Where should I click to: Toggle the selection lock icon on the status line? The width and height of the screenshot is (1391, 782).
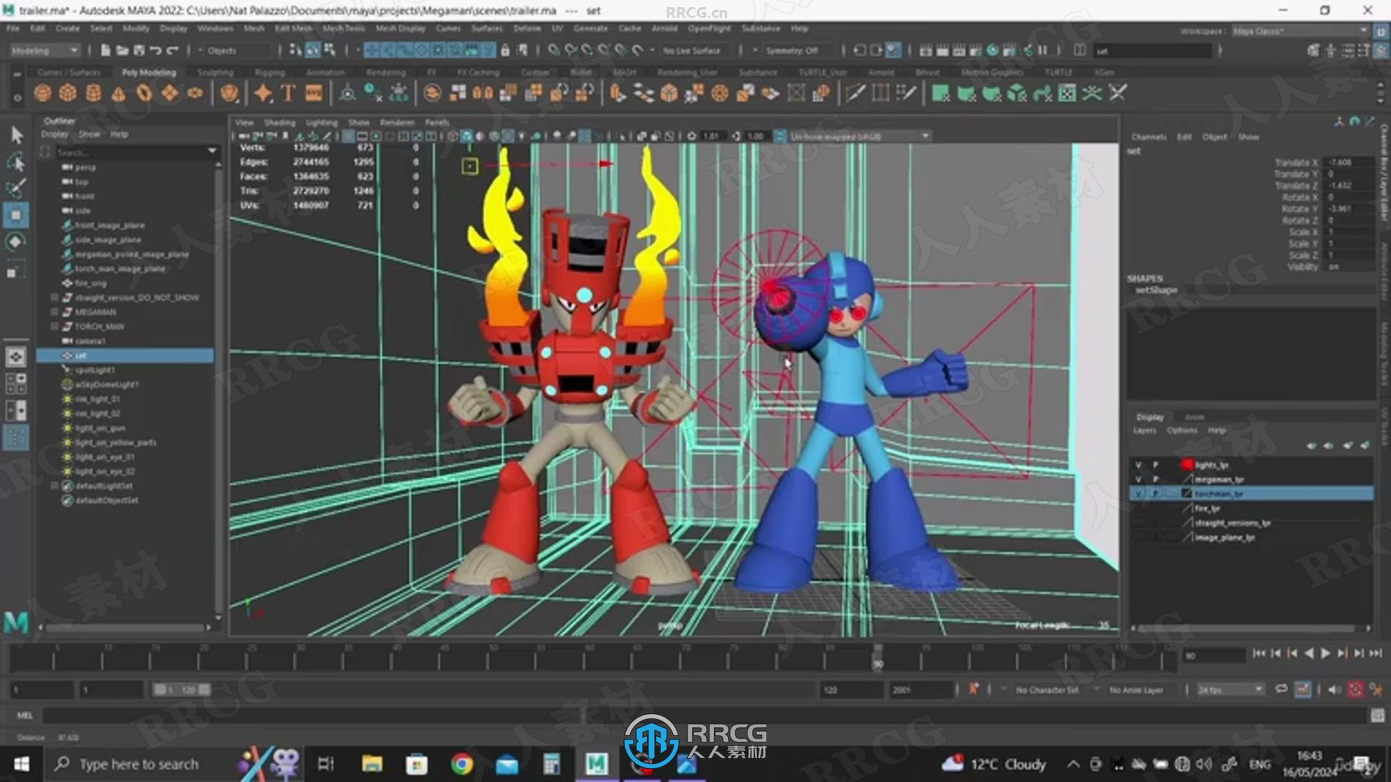coord(505,51)
